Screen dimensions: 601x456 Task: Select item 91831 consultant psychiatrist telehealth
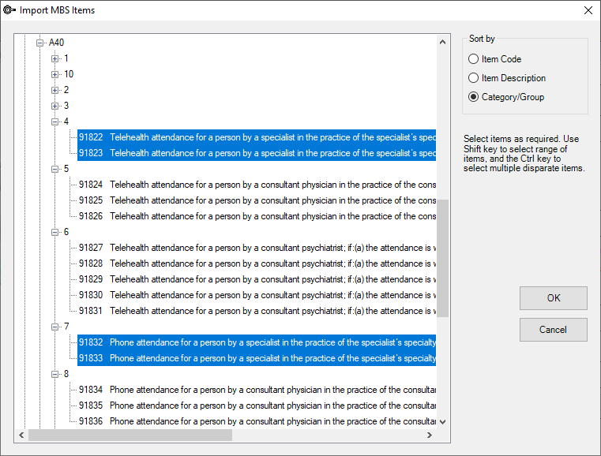click(257, 311)
